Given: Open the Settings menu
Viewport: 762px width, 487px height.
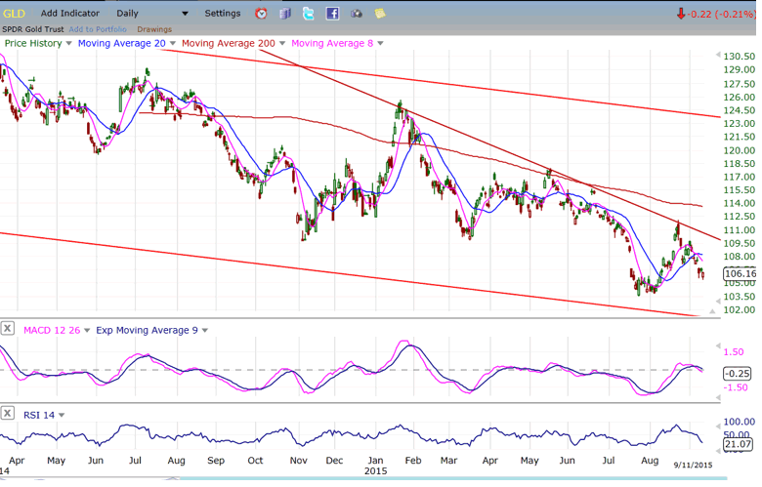Looking at the screenshot, I should (x=223, y=14).
